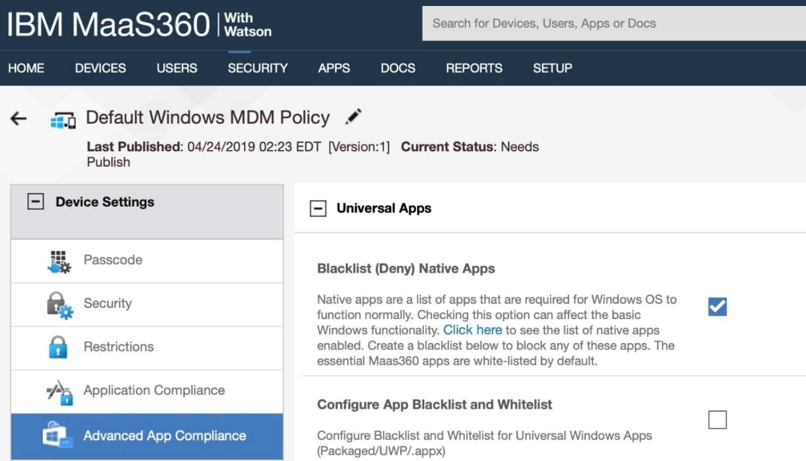806x461 pixels.
Task: Open the SECURITY menu
Action: pyautogui.click(x=257, y=68)
